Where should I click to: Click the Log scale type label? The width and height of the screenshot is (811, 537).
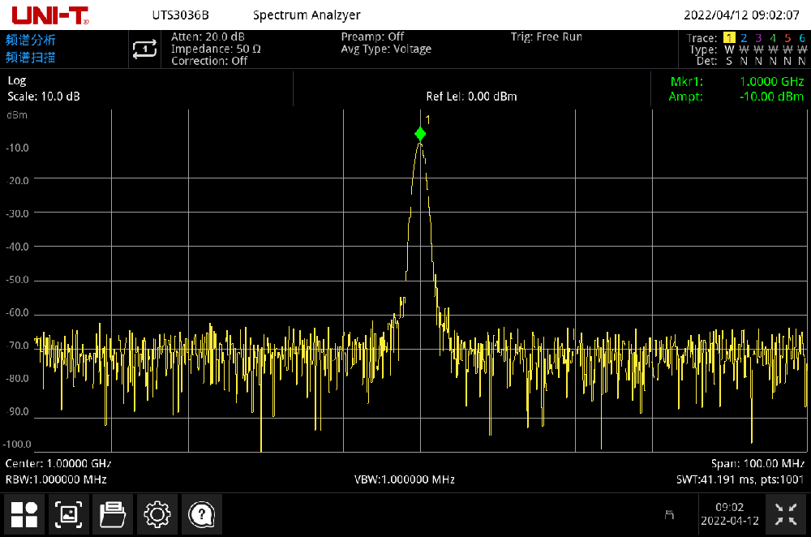(x=17, y=80)
